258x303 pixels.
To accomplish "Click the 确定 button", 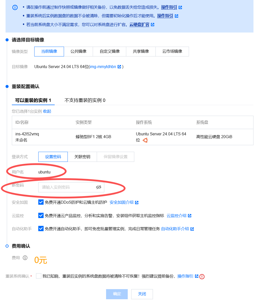I will point(117,294).
